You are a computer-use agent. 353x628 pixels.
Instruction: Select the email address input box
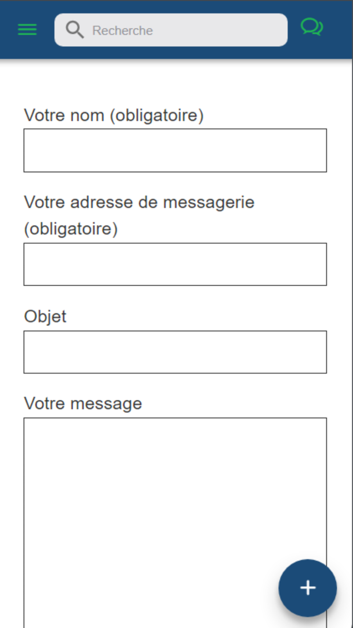175,264
